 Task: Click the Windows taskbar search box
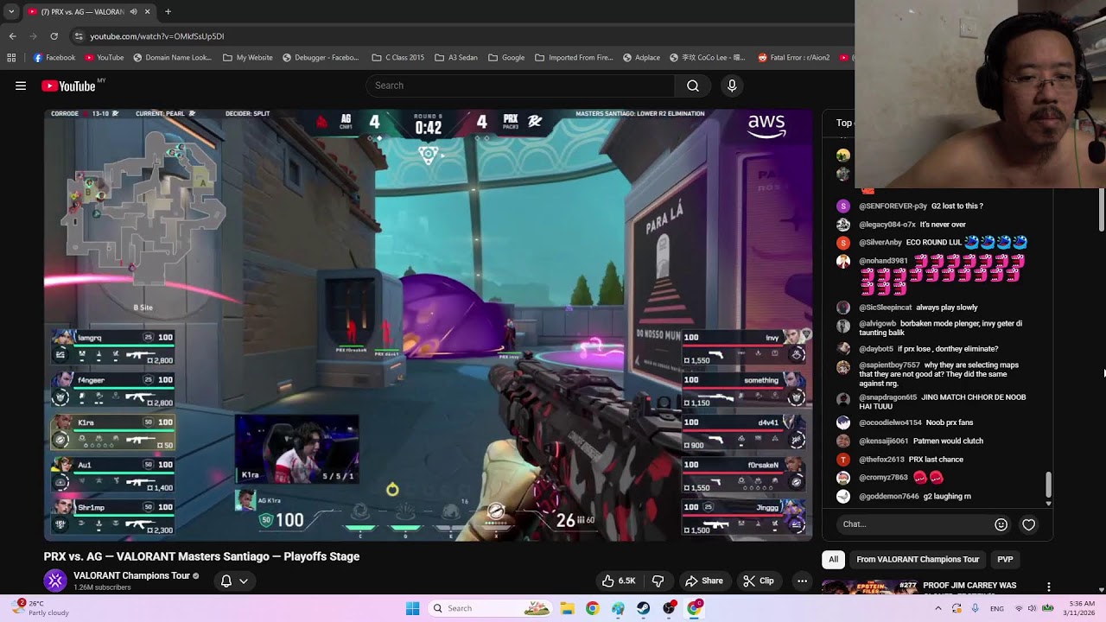pyautogui.click(x=489, y=608)
